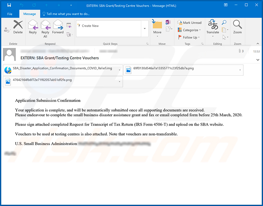Open the Categorize dropdown
The height and width of the screenshot is (206, 263).
click(189, 30)
